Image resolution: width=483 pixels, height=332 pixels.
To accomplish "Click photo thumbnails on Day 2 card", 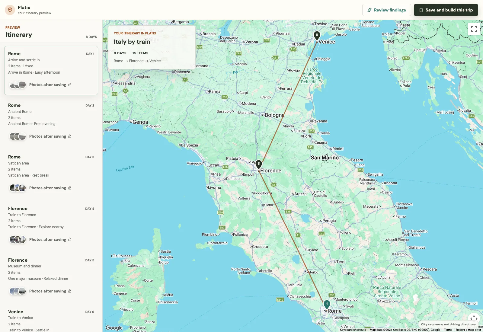I will click(18, 136).
